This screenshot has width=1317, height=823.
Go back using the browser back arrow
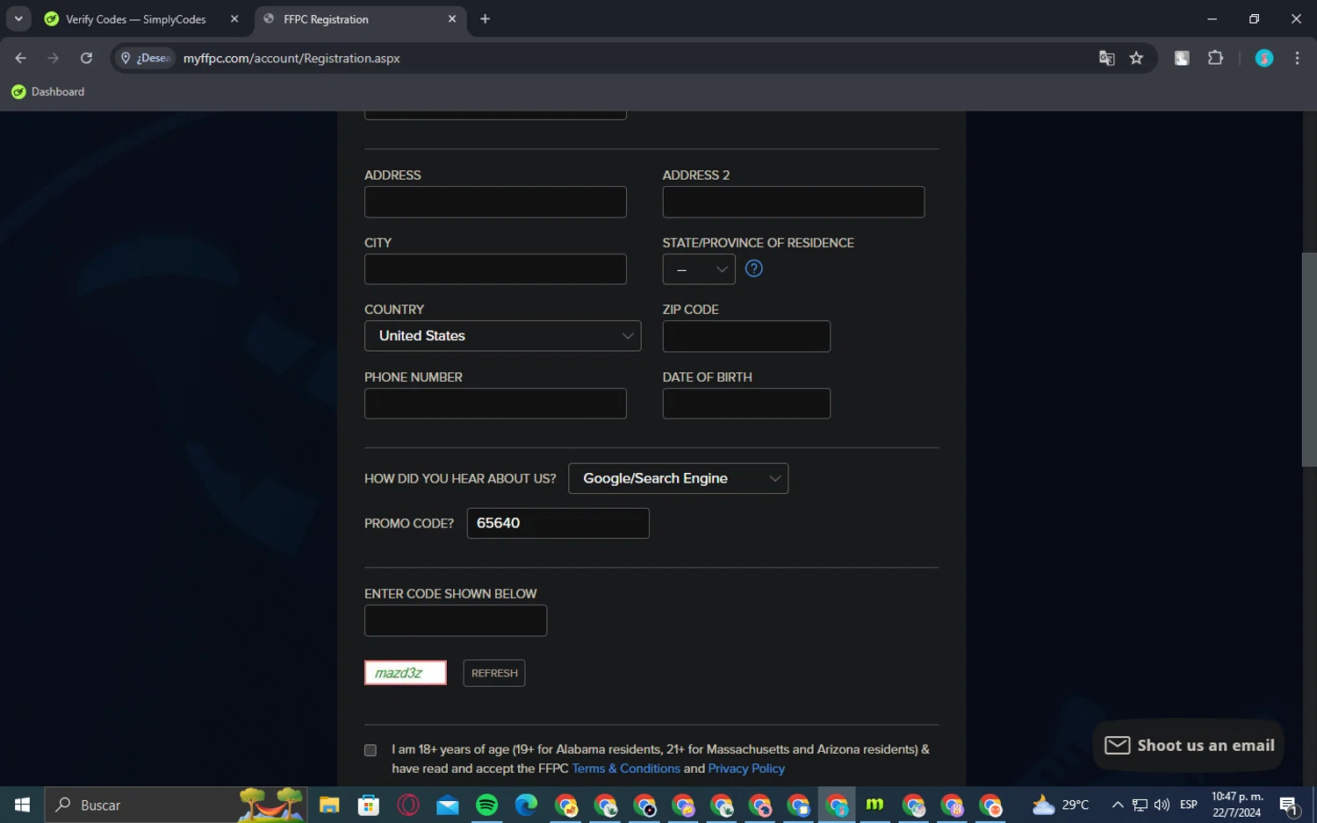[21, 58]
